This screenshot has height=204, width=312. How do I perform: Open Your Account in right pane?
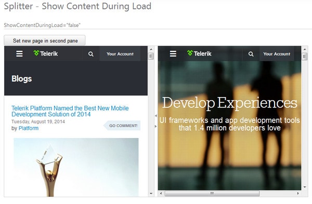(277, 54)
